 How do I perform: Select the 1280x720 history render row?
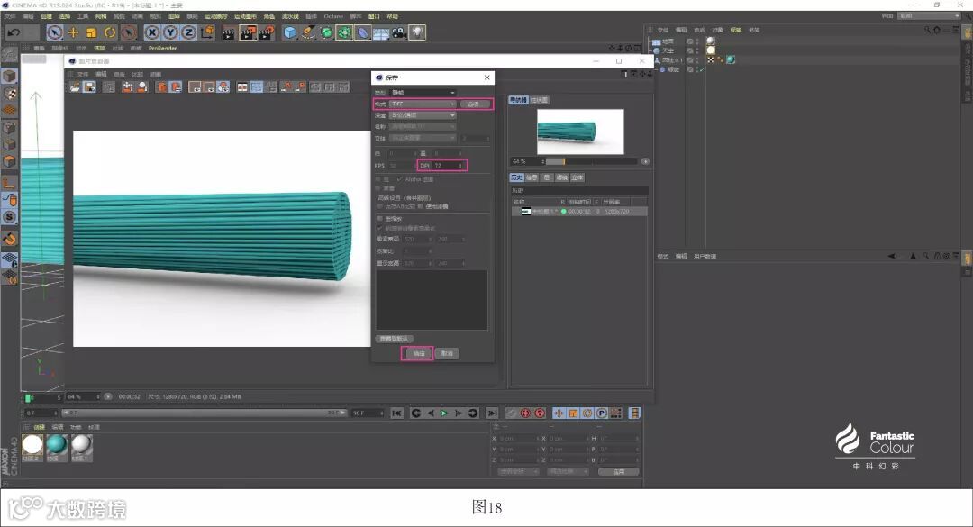click(x=579, y=211)
